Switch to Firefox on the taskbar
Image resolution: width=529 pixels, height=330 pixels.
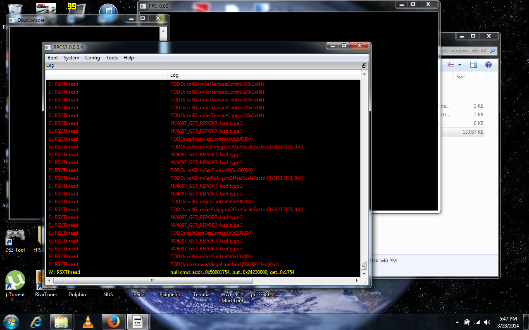point(114,321)
